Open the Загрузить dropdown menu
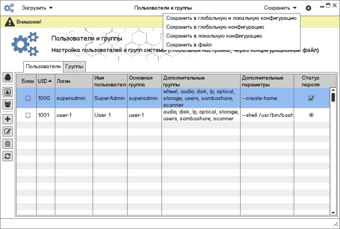This screenshot has height=229, width=340. point(37,8)
